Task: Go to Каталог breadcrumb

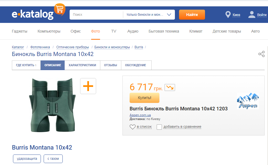Action: click(x=18, y=47)
